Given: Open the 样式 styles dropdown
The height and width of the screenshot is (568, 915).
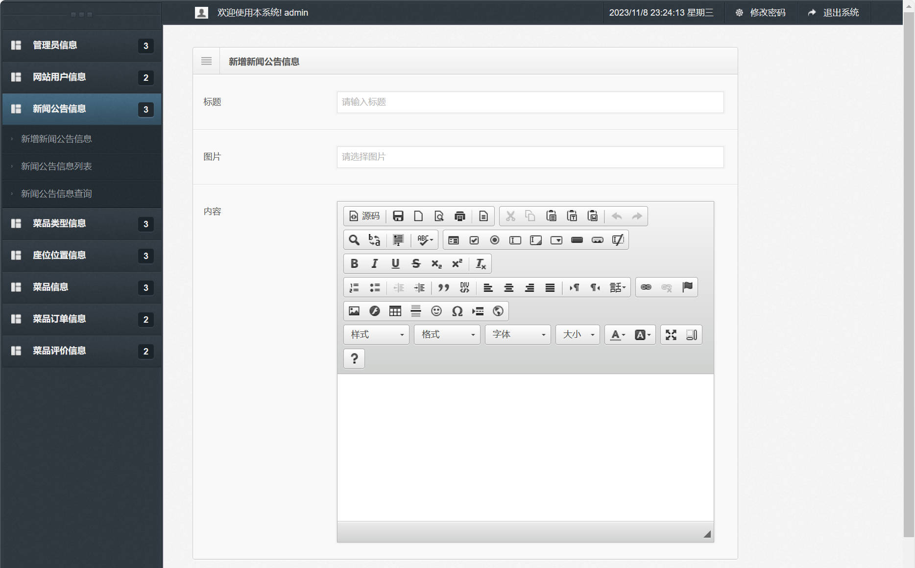Looking at the screenshot, I should (376, 335).
